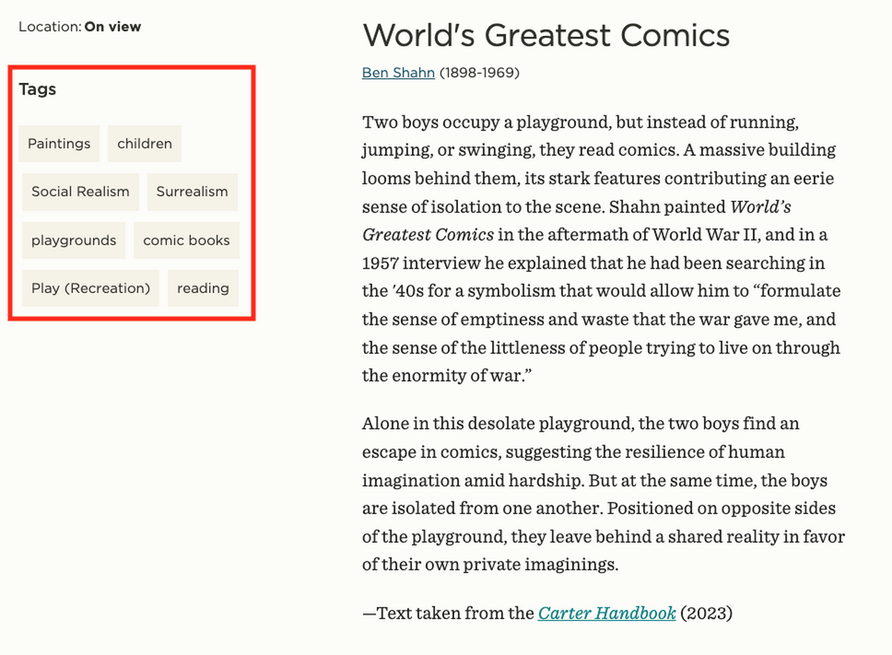Select the Social Realism tag
892x655 pixels.
(x=80, y=191)
